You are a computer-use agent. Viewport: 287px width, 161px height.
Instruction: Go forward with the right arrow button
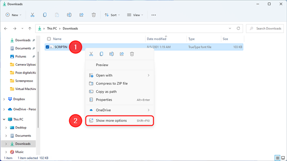[15, 28]
